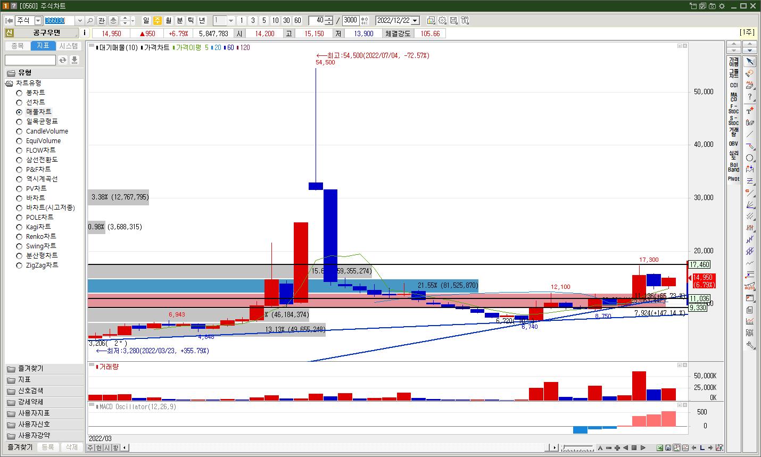Click the erase ALL drawings icon
The width and height of the screenshot is (761, 457).
pyautogui.click(x=750, y=85)
